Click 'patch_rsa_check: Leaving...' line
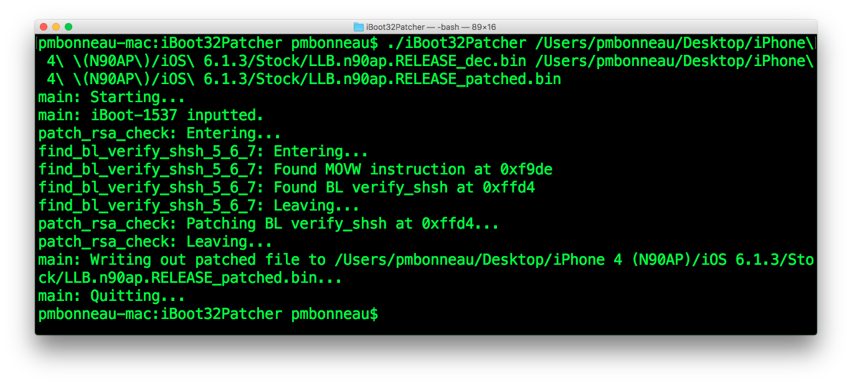 pyautogui.click(x=155, y=242)
